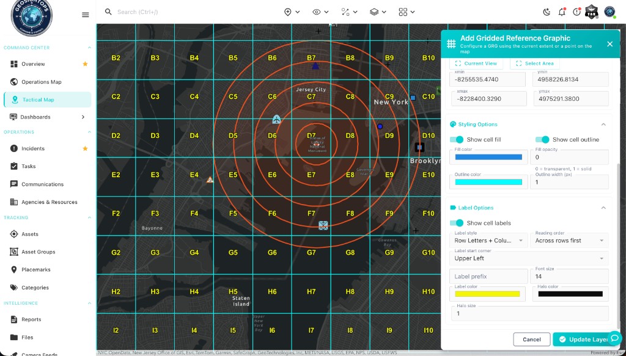Collapse the Label Options section

click(603, 208)
